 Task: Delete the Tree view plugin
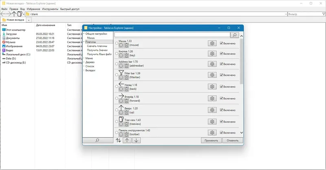126,124
